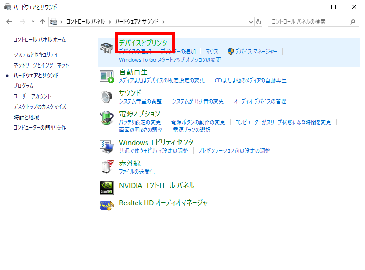Viewport: 365px width, 270px height.
Task: Maximize the ハードウェアとサウンド window
Action: 333,7
